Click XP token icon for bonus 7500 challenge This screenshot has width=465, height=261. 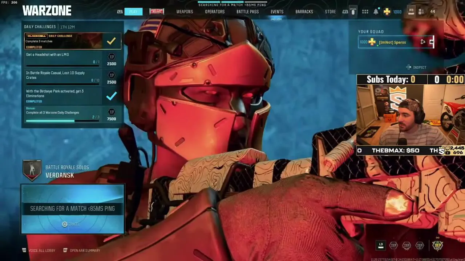pyautogui.click(x=112, y=112)
